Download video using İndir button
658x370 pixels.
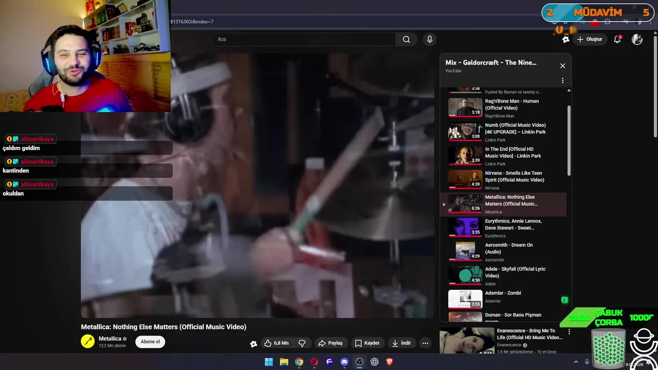click(401, 343)
